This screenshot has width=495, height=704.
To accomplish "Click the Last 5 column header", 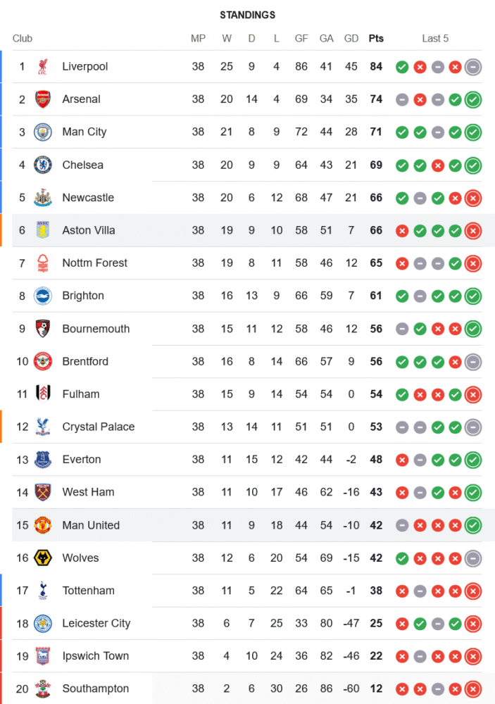I will coord(435,39).
